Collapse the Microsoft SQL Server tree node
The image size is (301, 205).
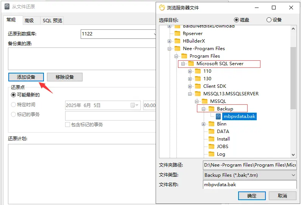tap(183, 64)
